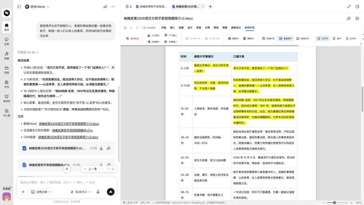Click the 上一条 previous button

point(90,169)
